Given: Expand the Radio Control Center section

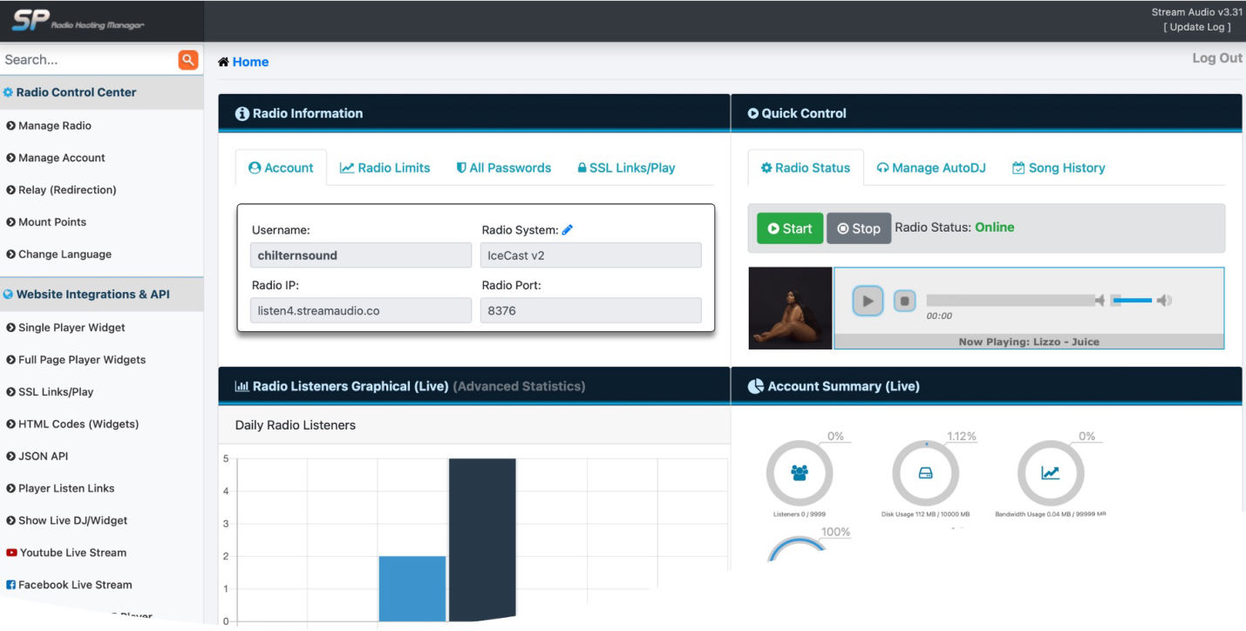Looking at the screenshot, I should click(76, 92).
